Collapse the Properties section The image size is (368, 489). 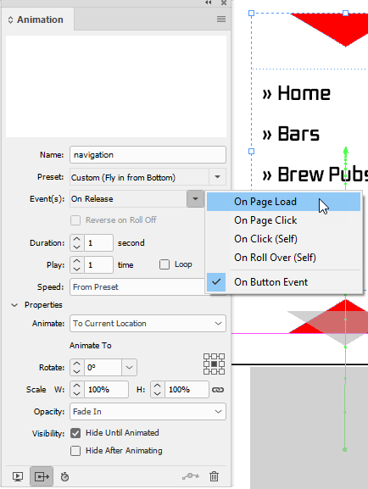(x=14, y=305)
